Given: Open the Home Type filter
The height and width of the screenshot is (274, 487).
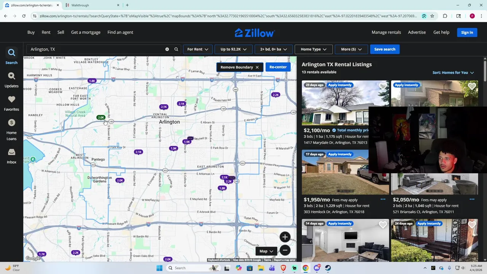Looking at the screenshot, I should [x=314, y=49].
